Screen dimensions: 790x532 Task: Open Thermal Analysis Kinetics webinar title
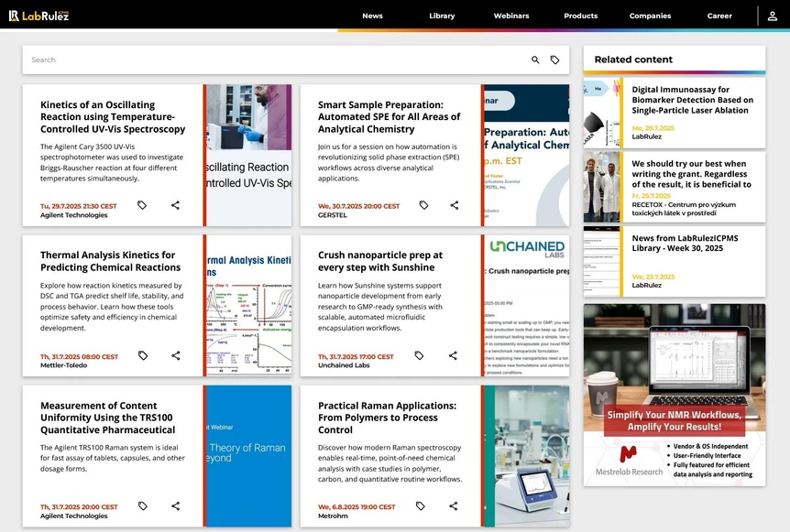point(110,261)
